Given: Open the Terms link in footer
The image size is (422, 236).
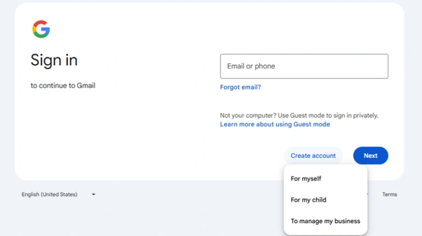Looking at the screenshot, I should (x=390, y=194).
